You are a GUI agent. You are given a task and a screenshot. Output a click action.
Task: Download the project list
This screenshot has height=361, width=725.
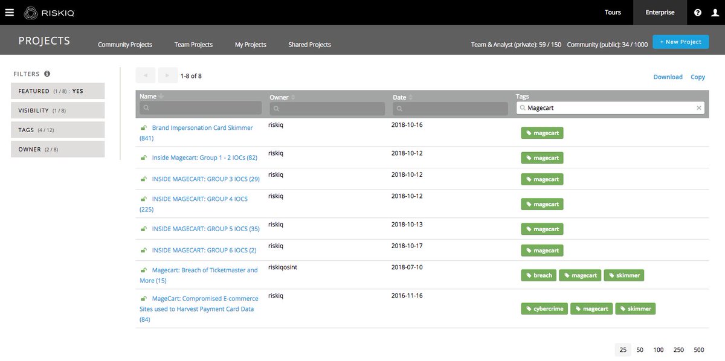coord(668,77)
